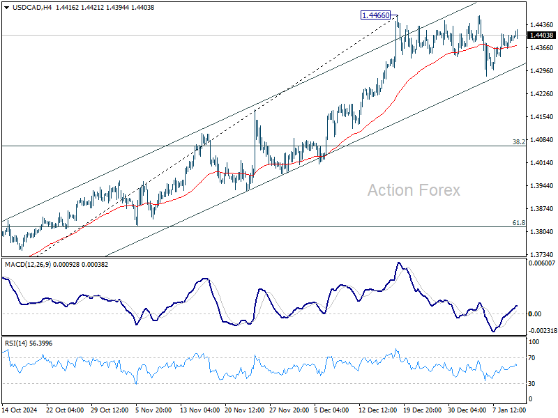Click the 13 Nov 04:00 time label
This screenshot has height=418, width=558.
[x=199, y=410]
